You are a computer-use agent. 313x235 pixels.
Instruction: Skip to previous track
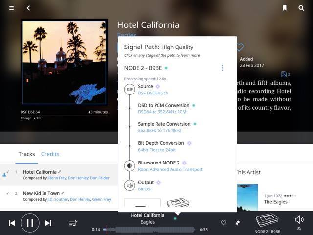click(12, 223)
